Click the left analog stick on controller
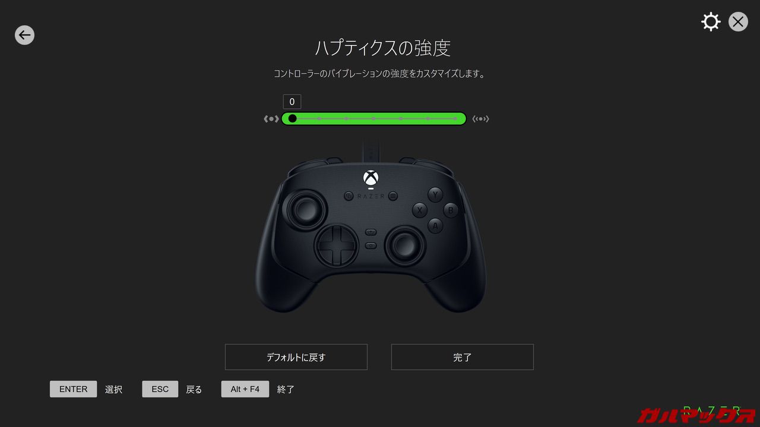The width and height of the screenshot is (760, 427). click(305, 209)
